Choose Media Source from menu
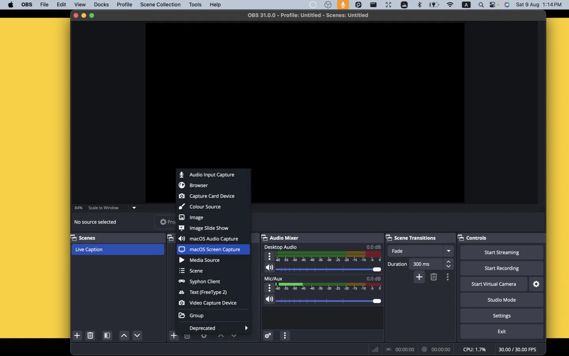This screenshot has height=356, width=569. coord(213,260)
